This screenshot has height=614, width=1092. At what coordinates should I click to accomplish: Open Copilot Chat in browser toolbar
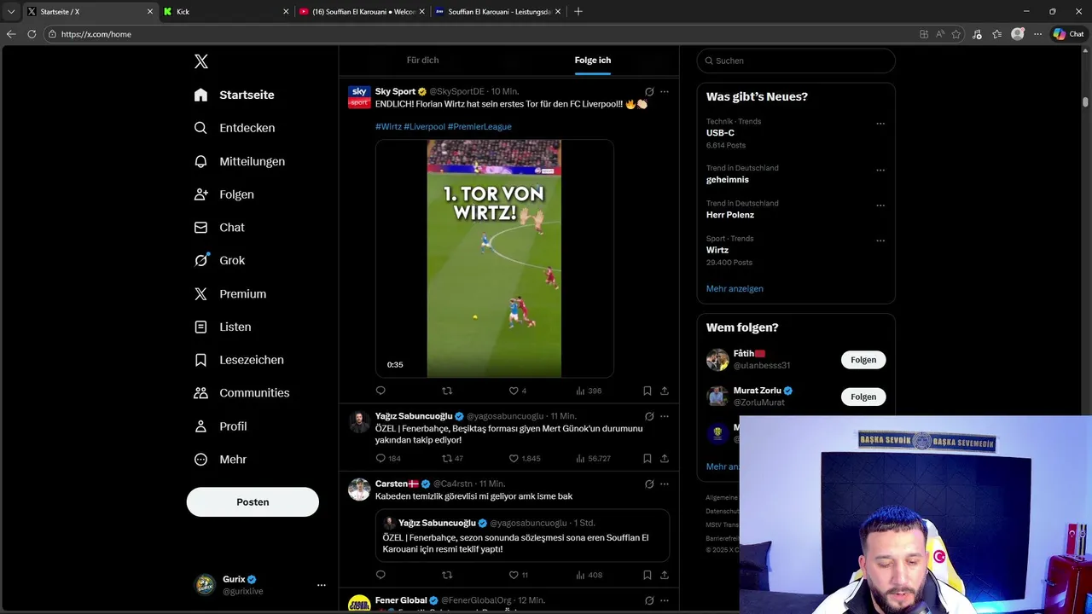tap(1068, 34)
